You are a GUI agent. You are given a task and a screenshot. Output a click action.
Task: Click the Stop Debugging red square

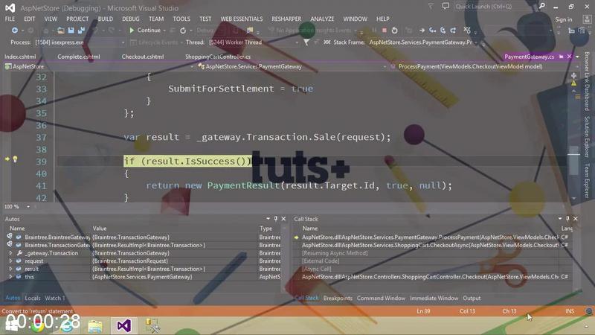pyautogui.click(x=385, y=31)
